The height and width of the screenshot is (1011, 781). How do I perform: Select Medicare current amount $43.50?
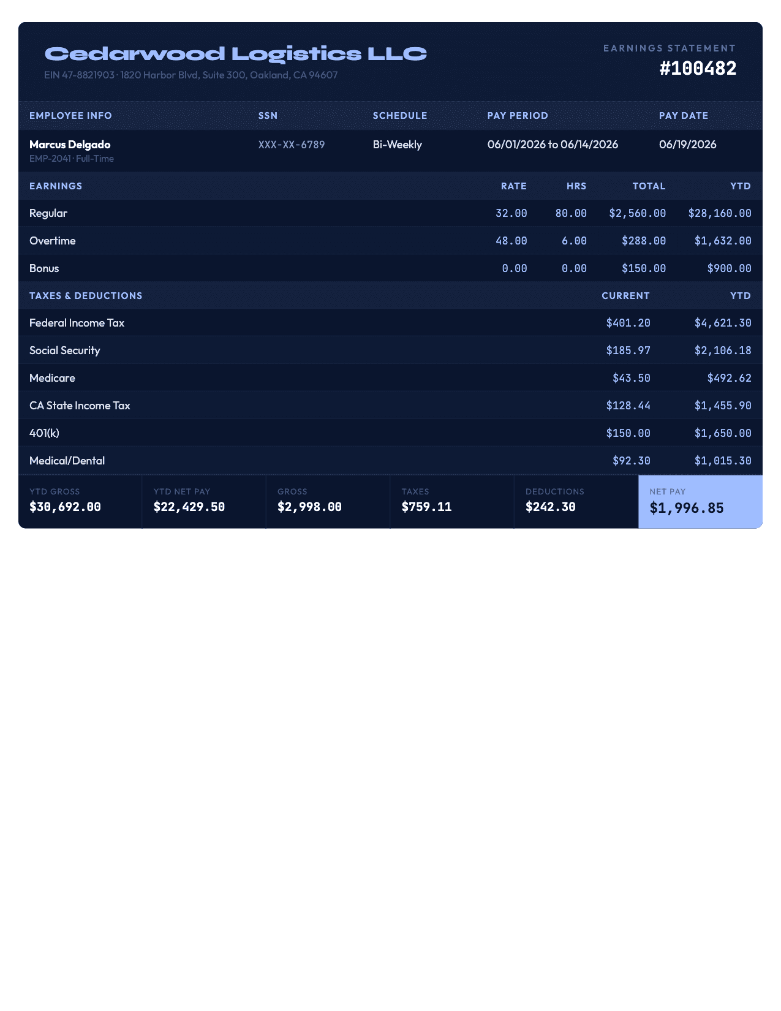point(632,378)
